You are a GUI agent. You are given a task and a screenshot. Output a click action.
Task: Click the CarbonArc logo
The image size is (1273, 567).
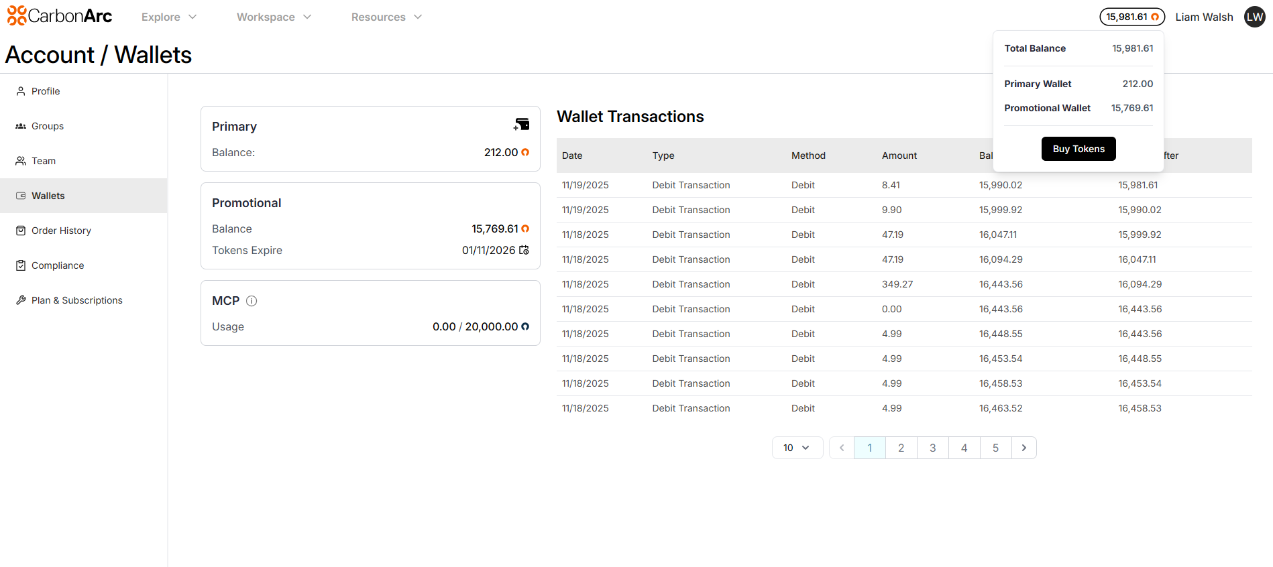(60, 16)
